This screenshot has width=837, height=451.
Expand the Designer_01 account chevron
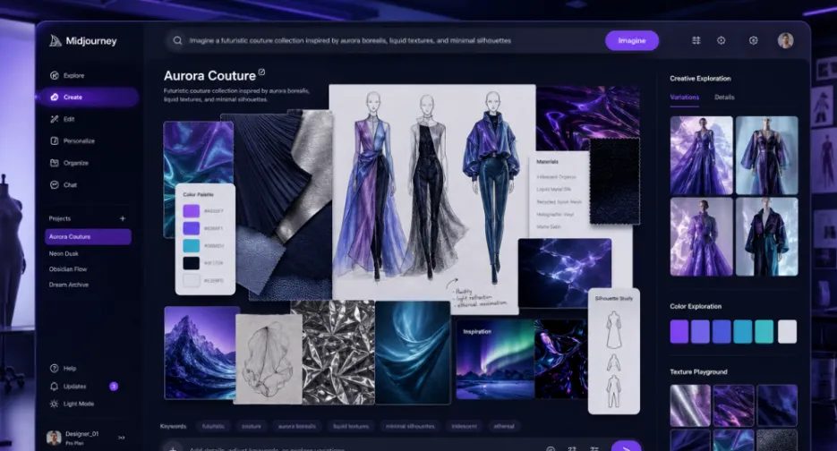(122, 438)
